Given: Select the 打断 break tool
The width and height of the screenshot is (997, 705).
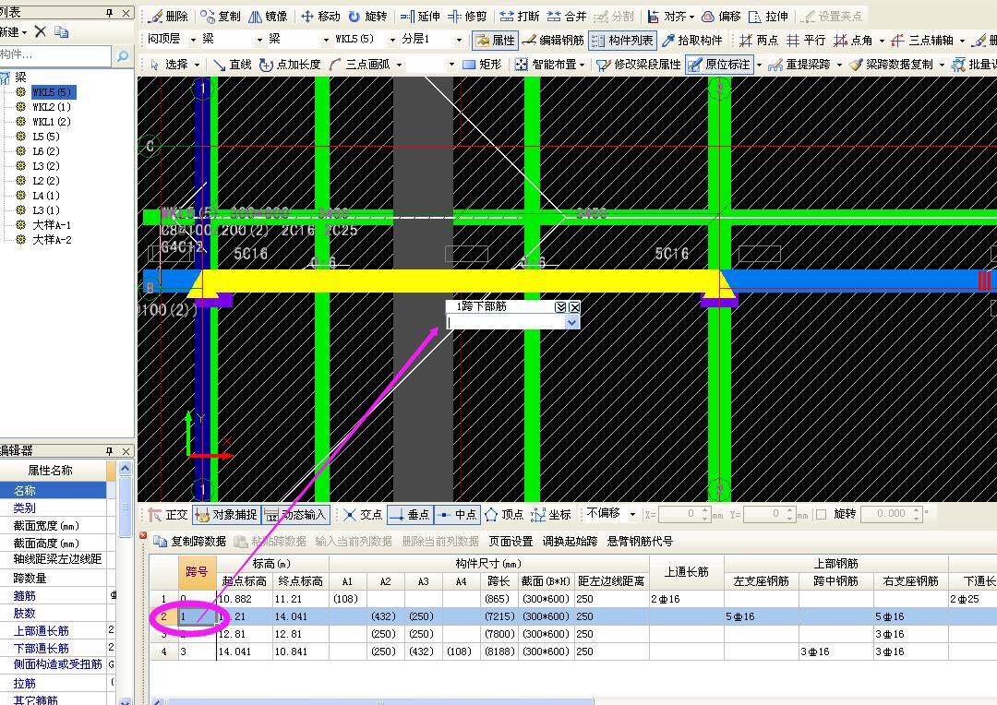Looking at the screenshot, I should [520, 16].
